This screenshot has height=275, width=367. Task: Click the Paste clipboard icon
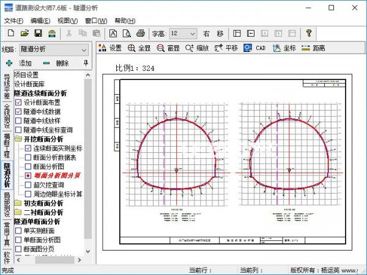(97, 33)
